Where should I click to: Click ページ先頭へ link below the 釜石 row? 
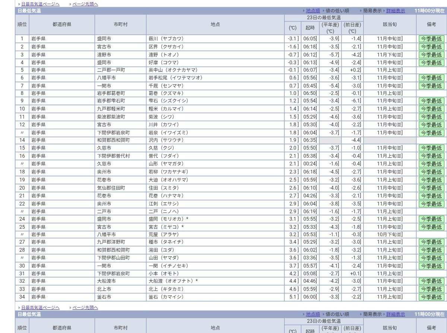pos(85,307)
